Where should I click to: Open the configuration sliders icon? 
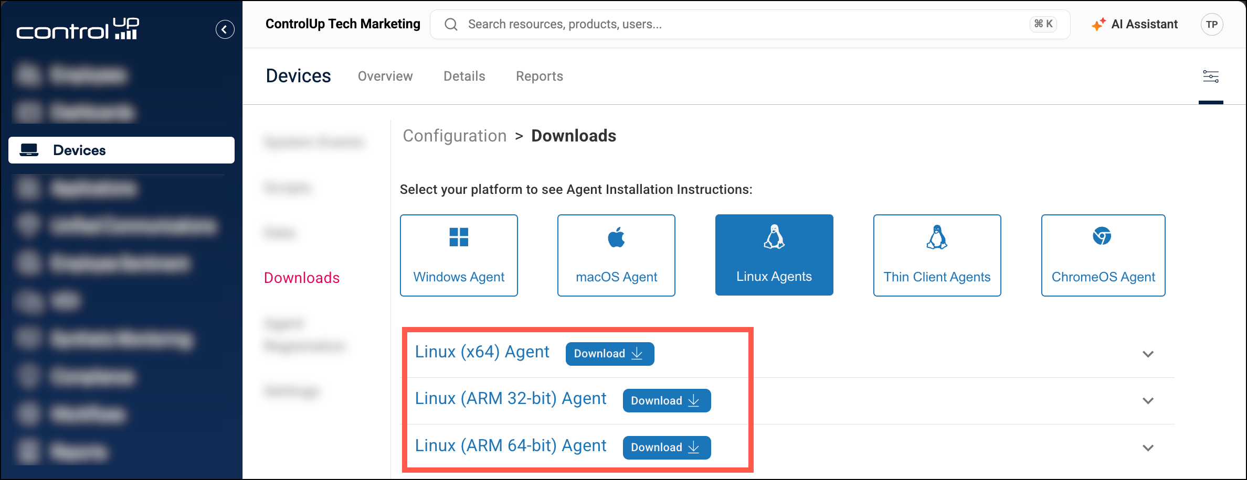1211,77
